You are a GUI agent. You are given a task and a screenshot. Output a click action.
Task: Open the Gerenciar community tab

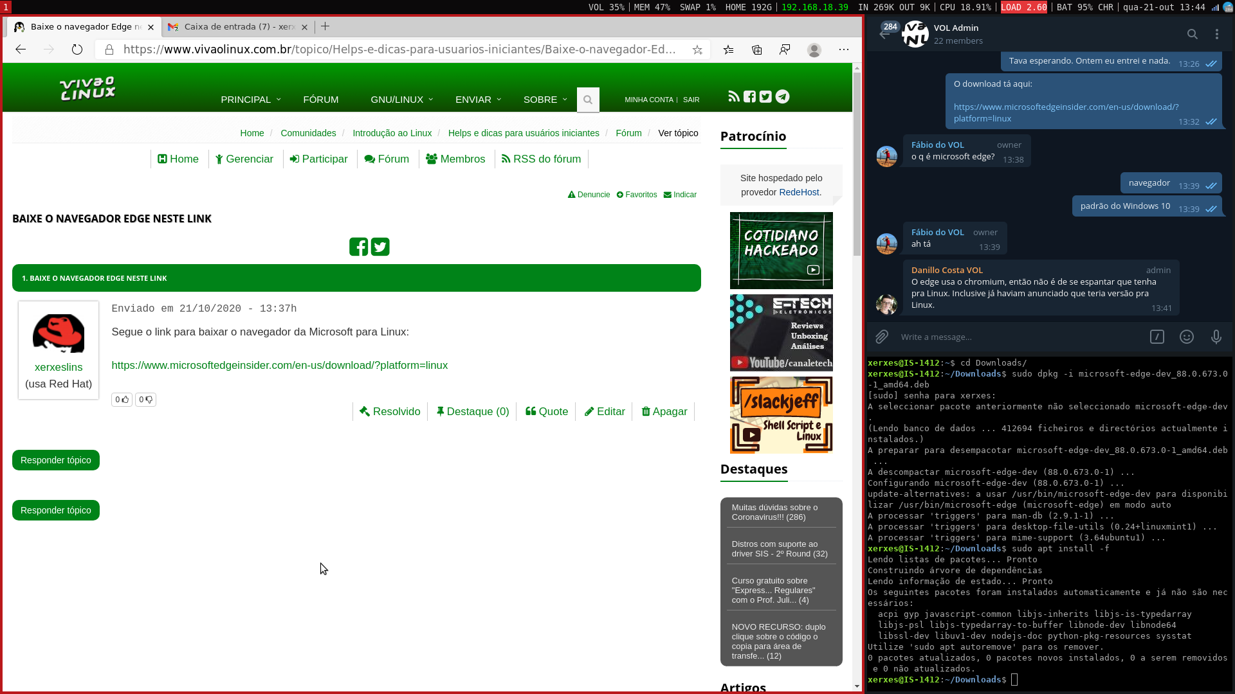click(x=244, y=159)
